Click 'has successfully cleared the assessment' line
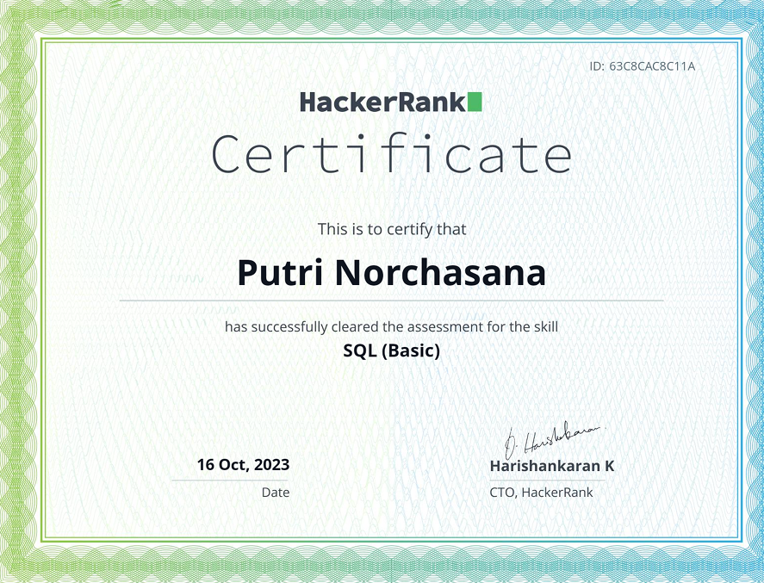The width and height of the screenshot is (764, 583). (x=391, y=326)
